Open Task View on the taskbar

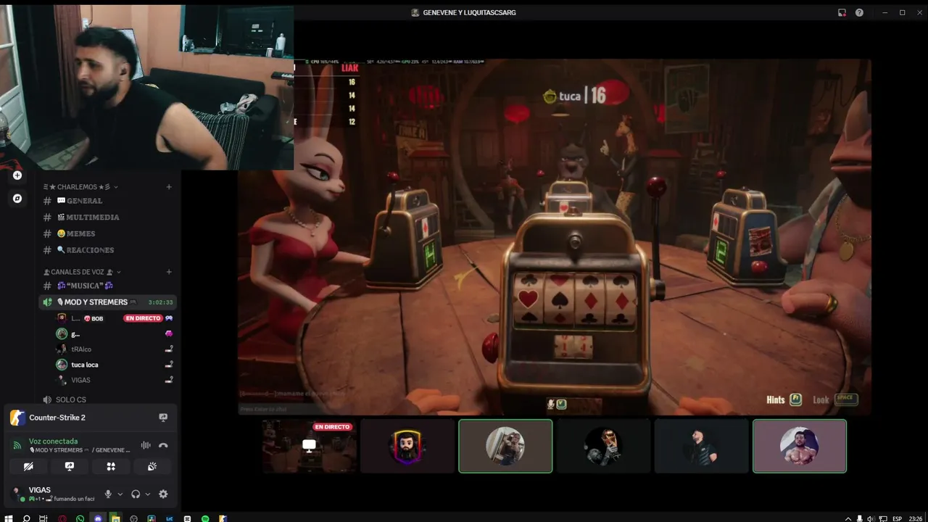pos(43,518)
